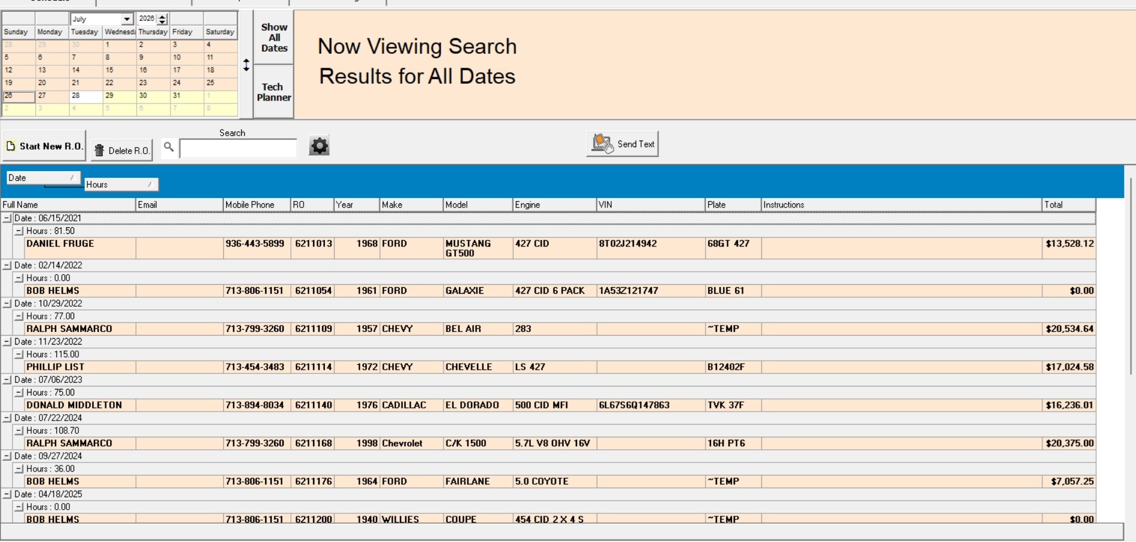Collapse the Hours : 36.00 subgroup
1136x542 pixels.
19,469
